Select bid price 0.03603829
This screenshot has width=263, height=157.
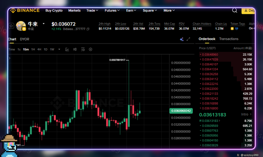(210, 145)
